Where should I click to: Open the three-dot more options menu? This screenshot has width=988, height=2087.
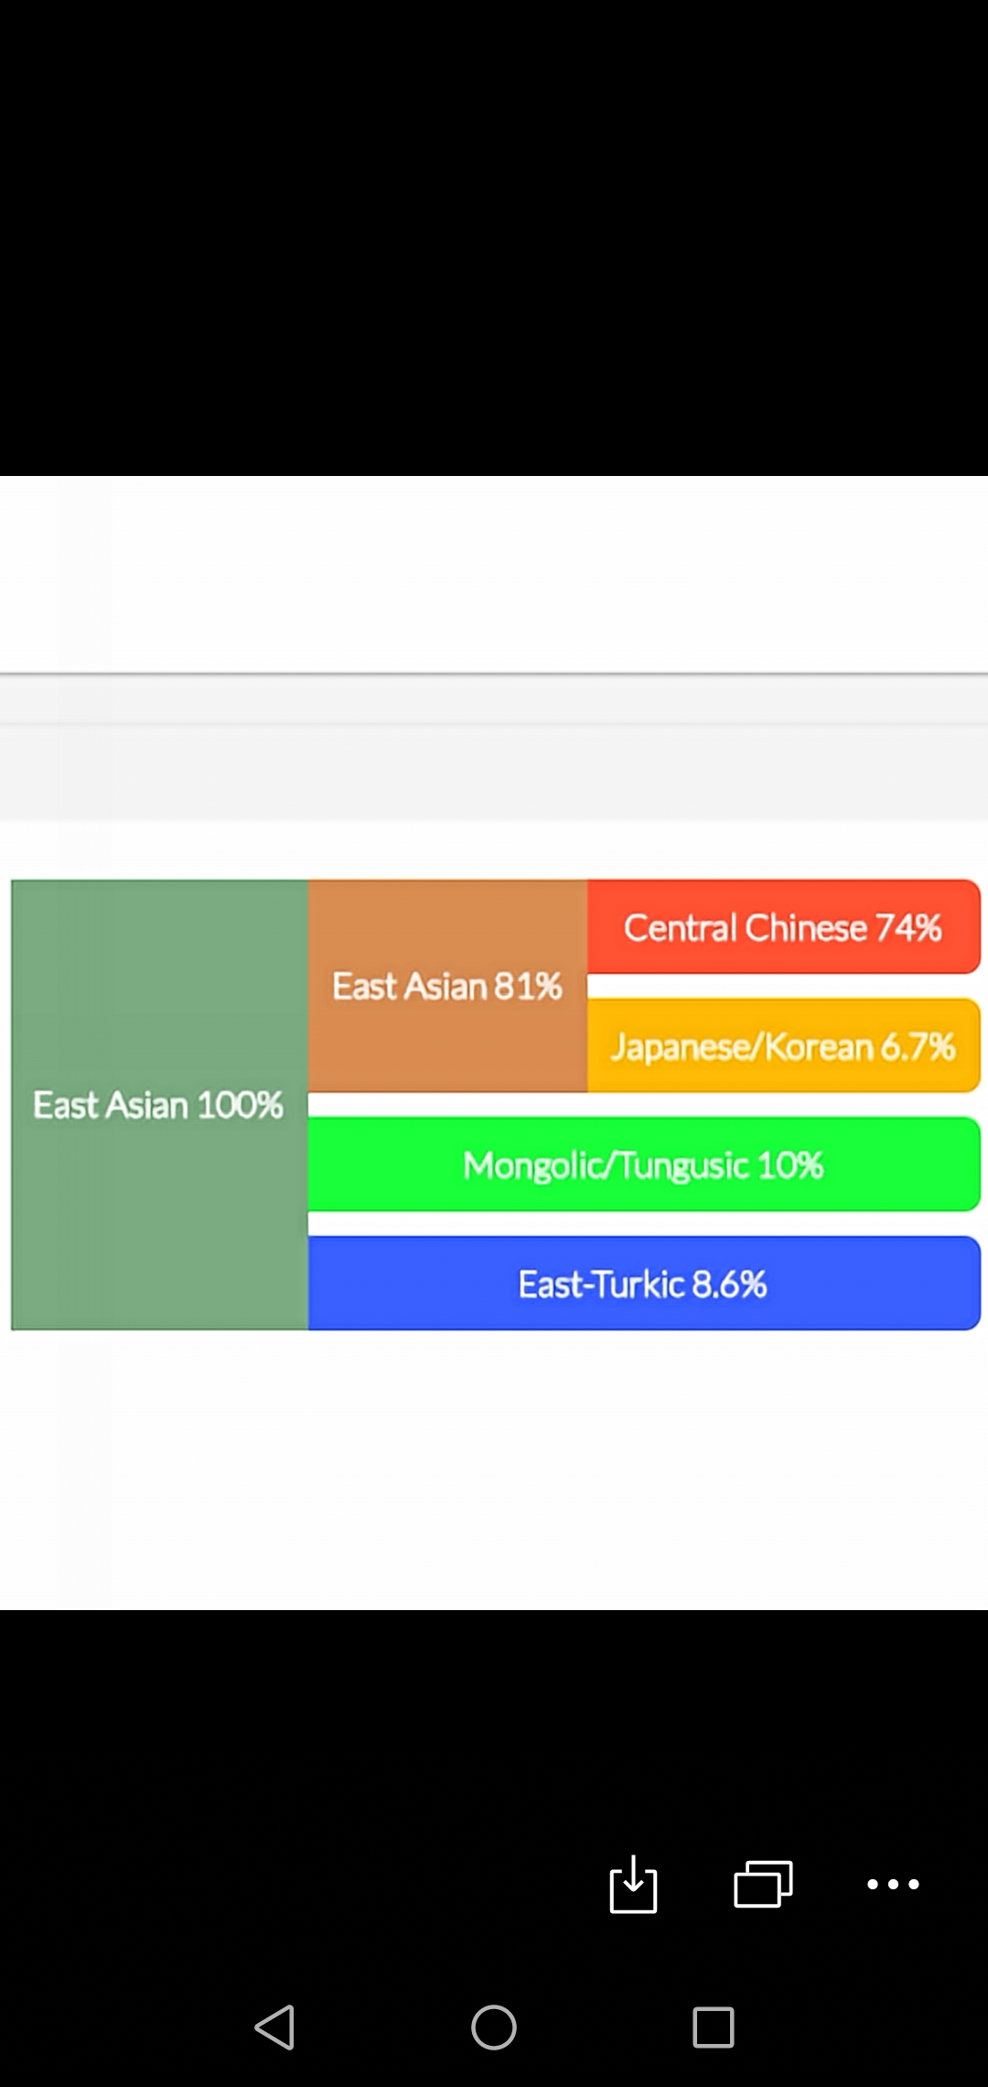click(x=893, y=1884)
